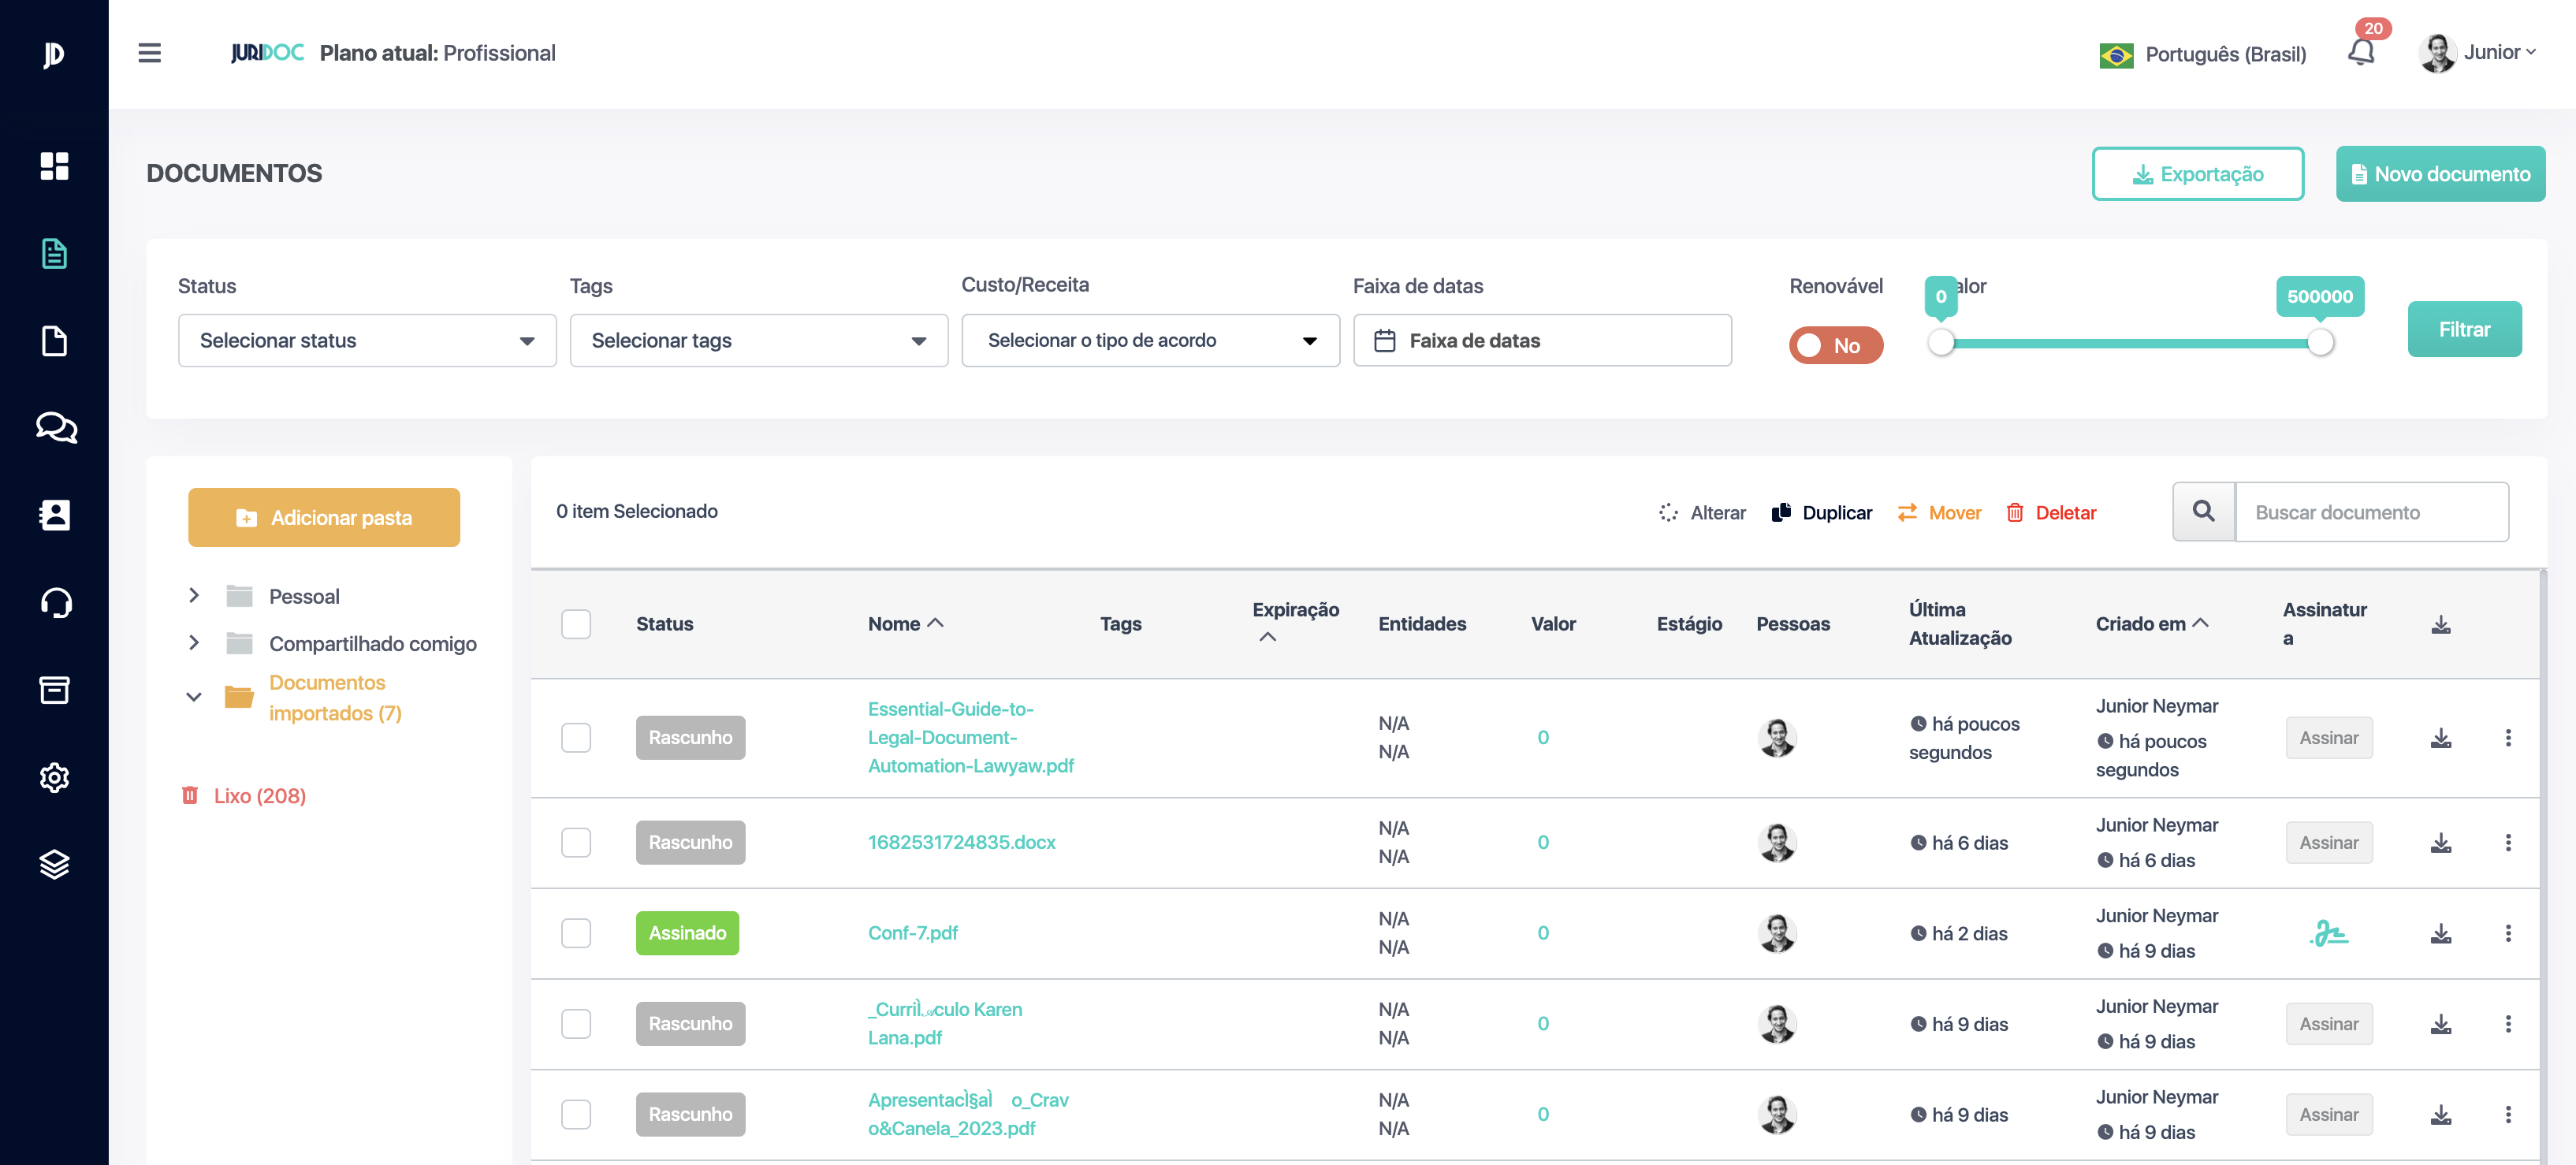Toggle the Renovável switch
Image resolution: width=2576 pixels, height=1165 pixels.
click(1835, 345)
